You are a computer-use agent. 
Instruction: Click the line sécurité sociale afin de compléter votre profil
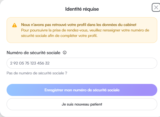pyautogui.click(x=59, y=36)
